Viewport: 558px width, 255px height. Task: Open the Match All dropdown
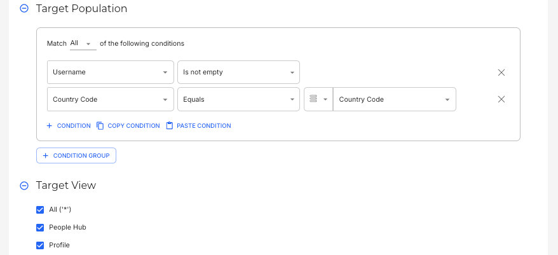[x=82, y=43]
